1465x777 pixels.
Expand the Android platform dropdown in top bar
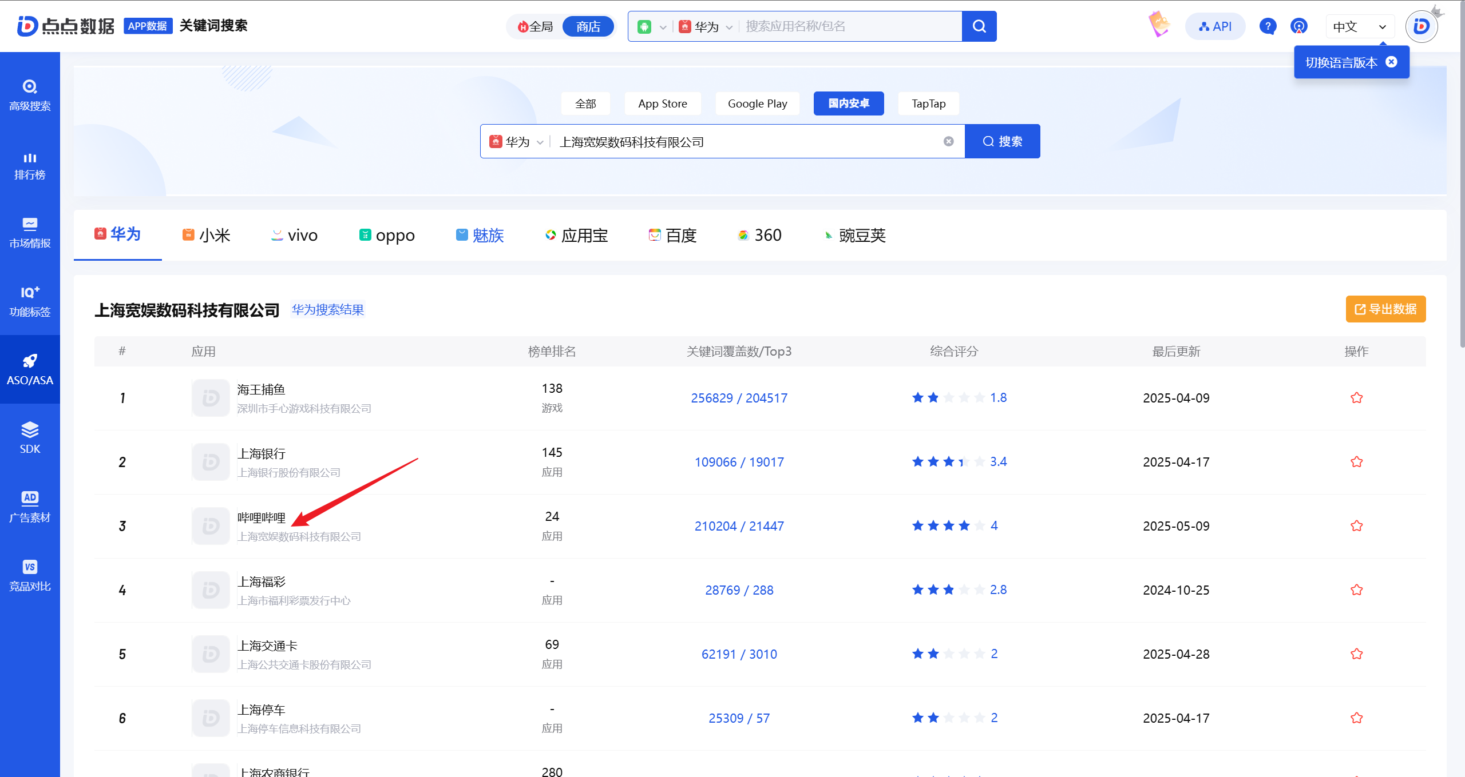(652, 27)
